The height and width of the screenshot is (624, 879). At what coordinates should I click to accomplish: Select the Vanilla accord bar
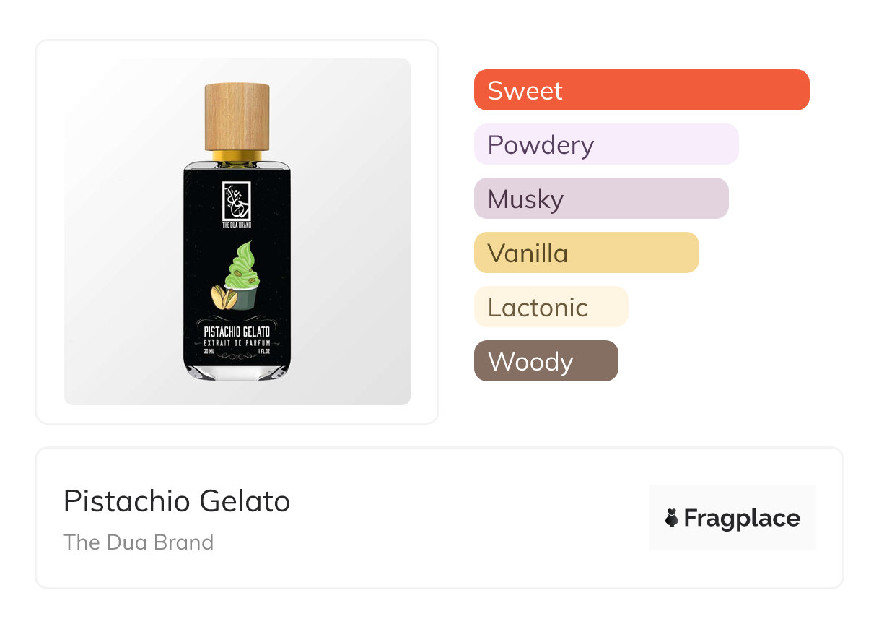(587, 253)
